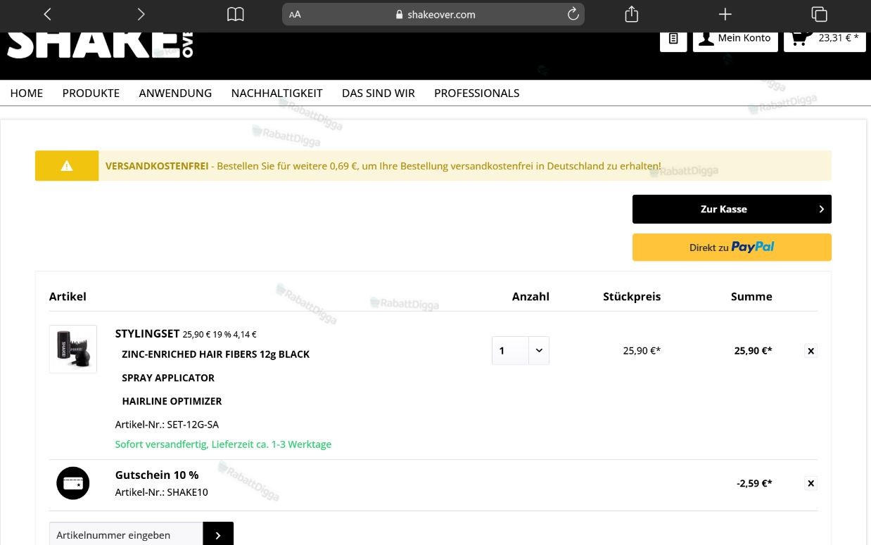Open the AA reader text size menu

point(295,14)
